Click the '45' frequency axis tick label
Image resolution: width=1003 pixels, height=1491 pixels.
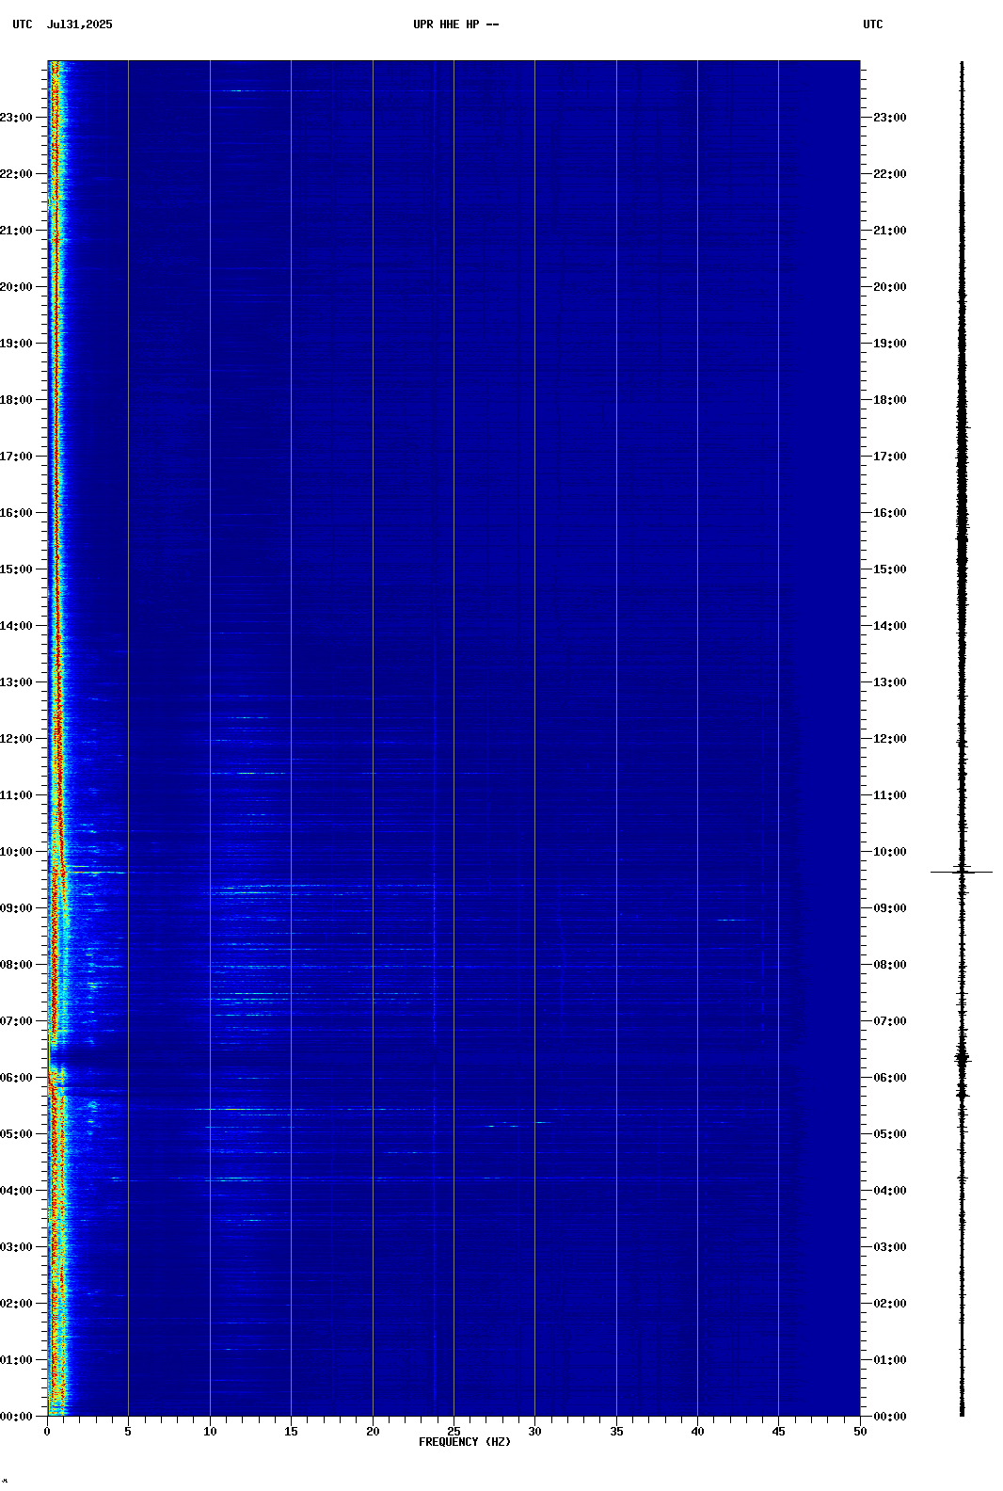[x=778, y=1432]
